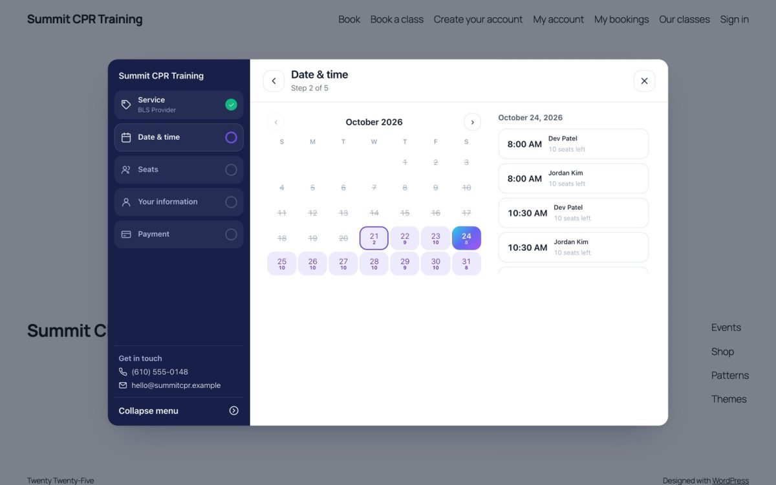This screenshot has height=485, width=776.
Task: Open Create your account nav link
Action: 478,19
